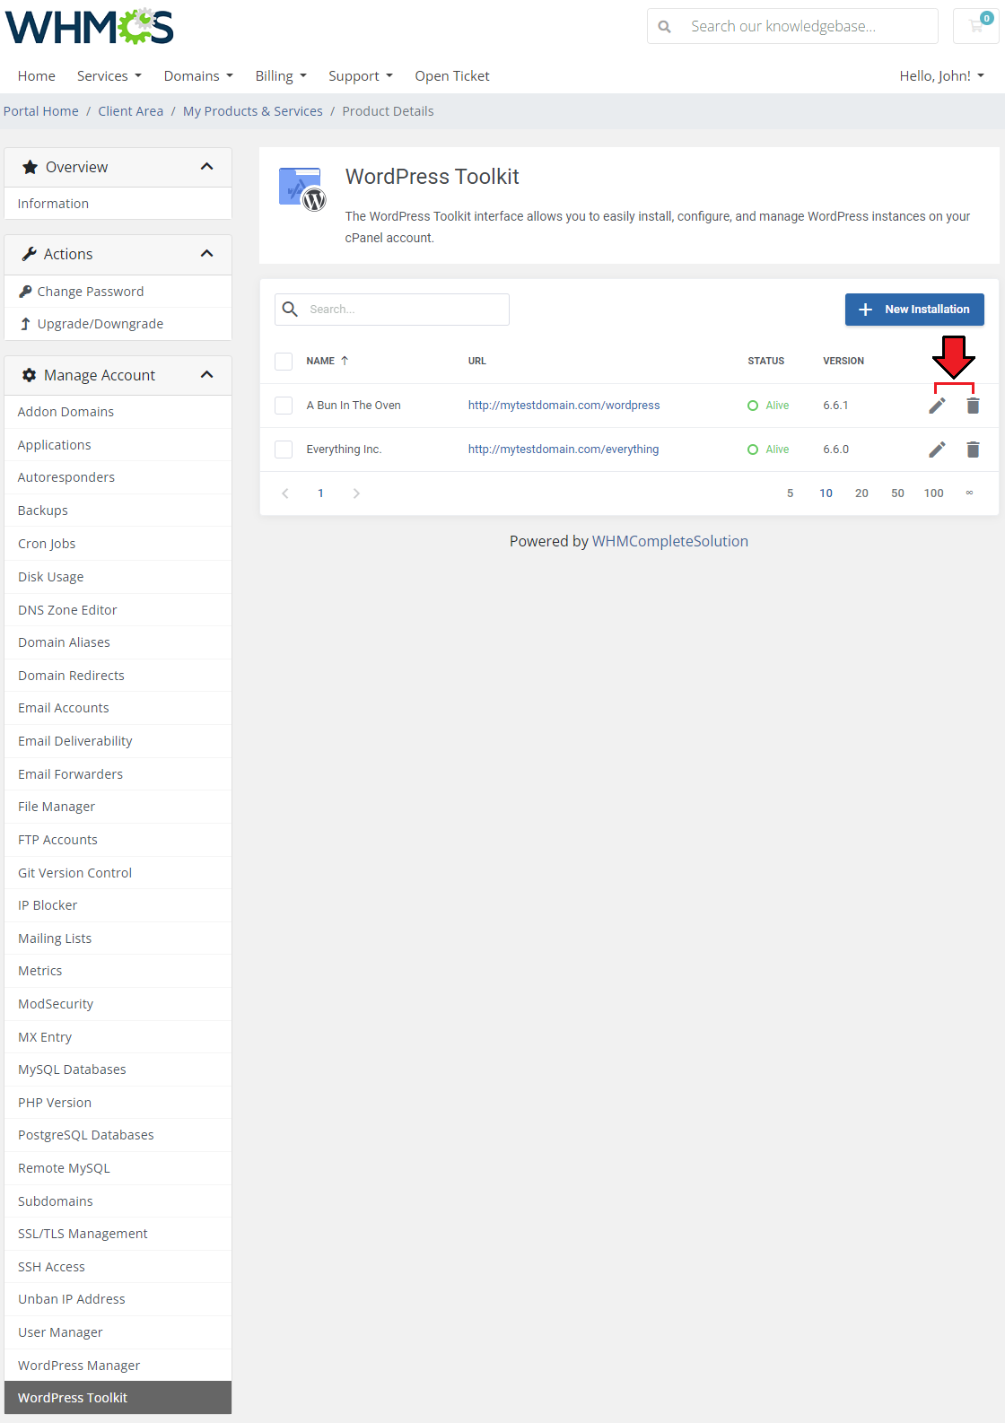The image size is (1005, 1423).
Task: Collapse the Actions panel
Action: click(x=207, y=254)
